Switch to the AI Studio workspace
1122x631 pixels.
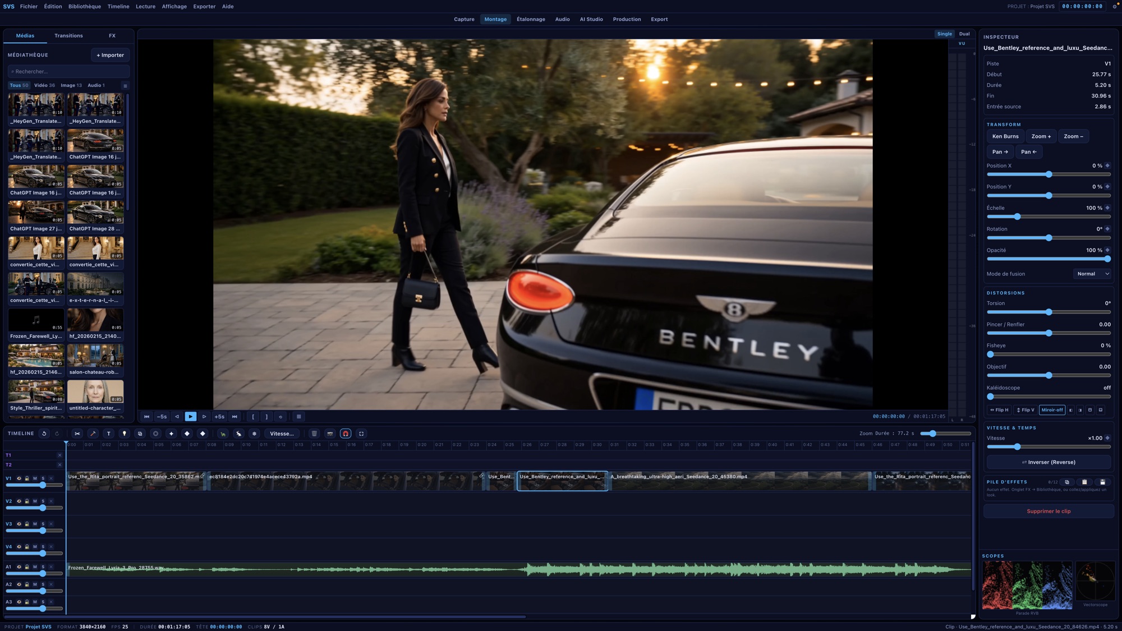[591, 19]
